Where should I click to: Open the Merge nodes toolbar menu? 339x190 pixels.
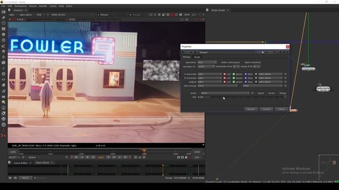tap(4, 51)
